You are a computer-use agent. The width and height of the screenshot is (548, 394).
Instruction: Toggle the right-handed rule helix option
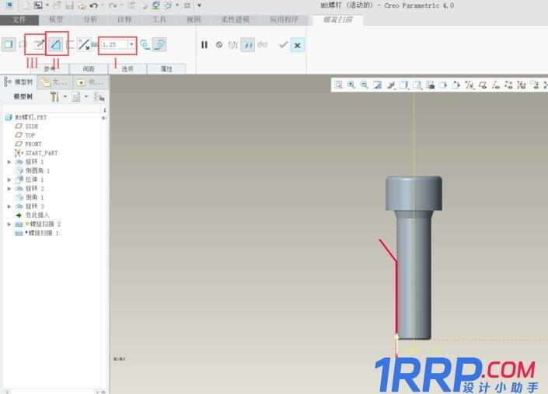point(159,45)
